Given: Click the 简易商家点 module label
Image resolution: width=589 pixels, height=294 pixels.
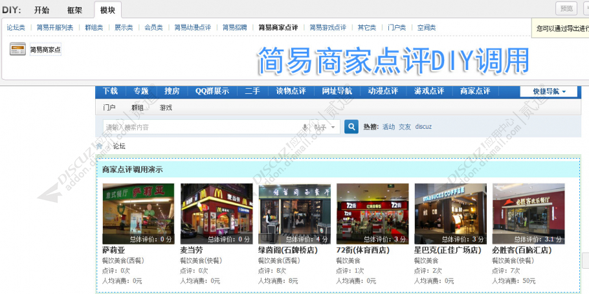Looking at the screenshot, I should (45, 49).
